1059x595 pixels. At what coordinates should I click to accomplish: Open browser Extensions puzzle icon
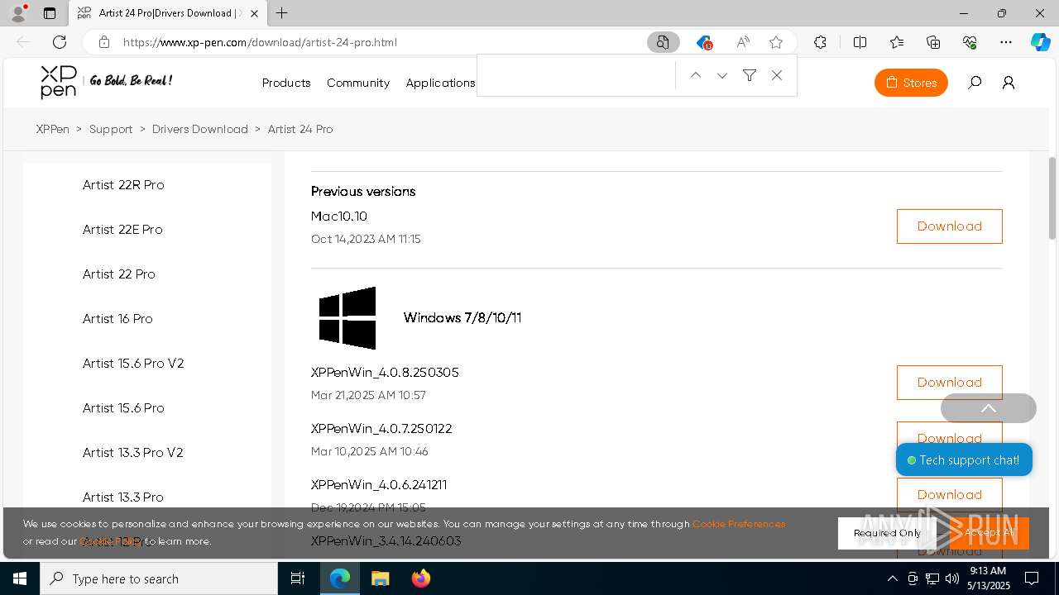click(820, 42)
